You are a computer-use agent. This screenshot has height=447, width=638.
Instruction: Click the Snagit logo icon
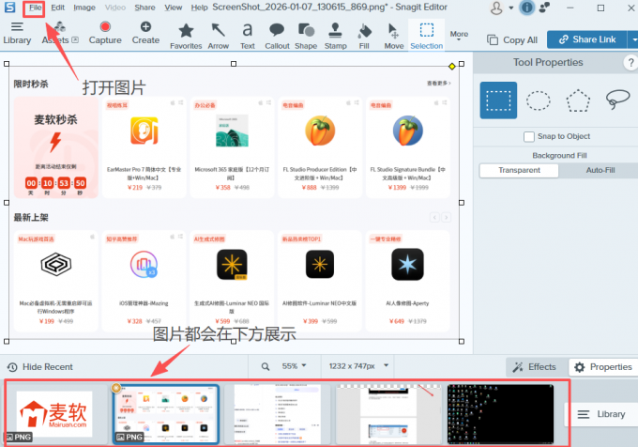tap(9, 8)
